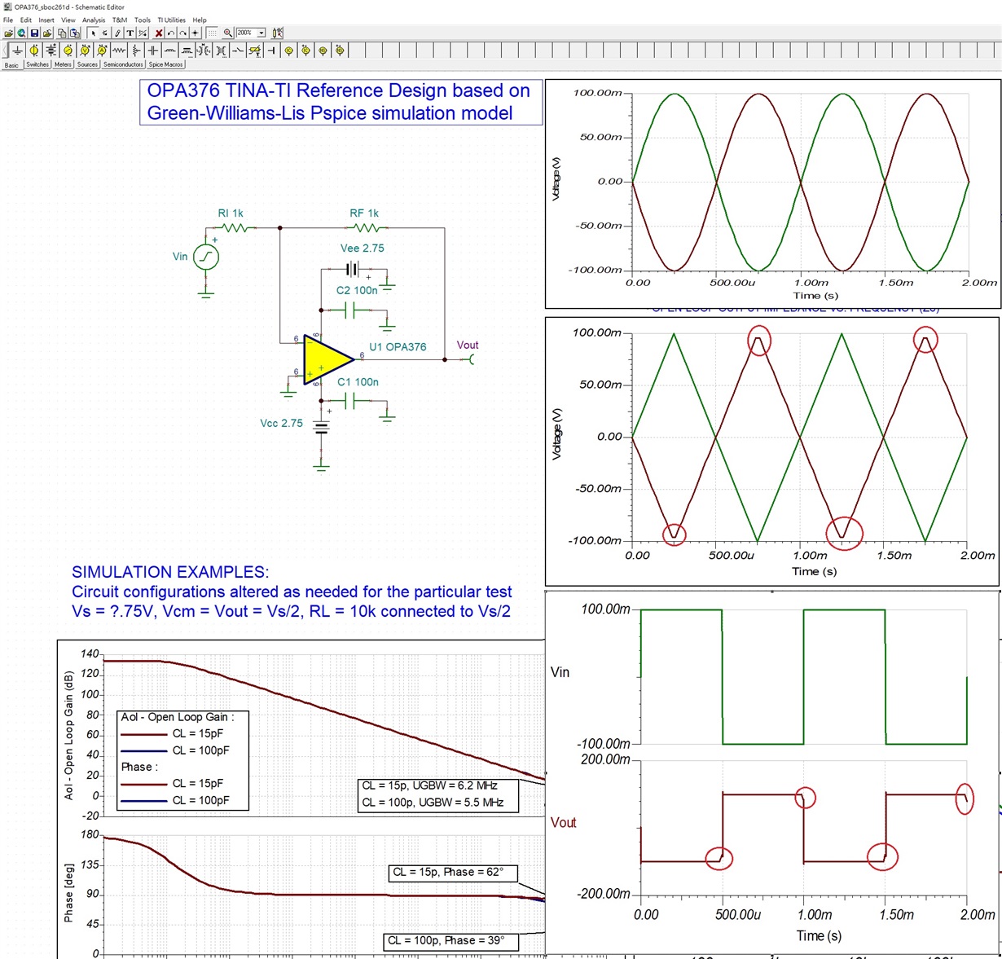Select the Vcc 2.75 battery symbol
The image size is (1002, 959).
tap(322, 426)
